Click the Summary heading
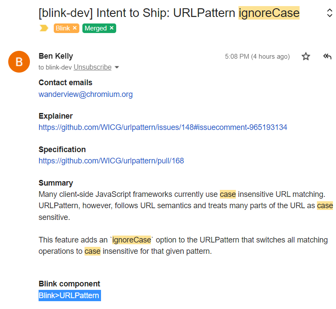 [x=56, y=183]
